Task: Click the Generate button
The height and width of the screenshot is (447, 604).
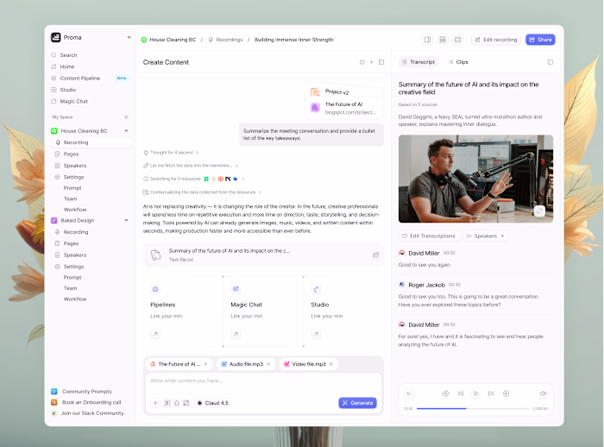Action: coord(358,403)
